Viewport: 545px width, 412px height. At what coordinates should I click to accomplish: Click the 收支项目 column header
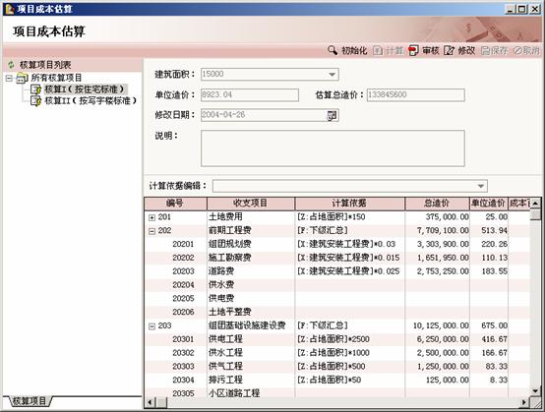[x=251, y=204]
